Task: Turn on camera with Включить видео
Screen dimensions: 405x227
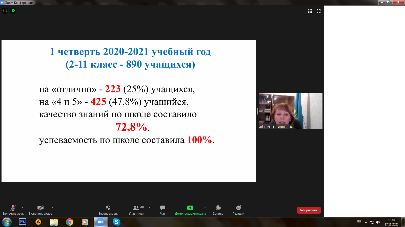Action: 40,210
